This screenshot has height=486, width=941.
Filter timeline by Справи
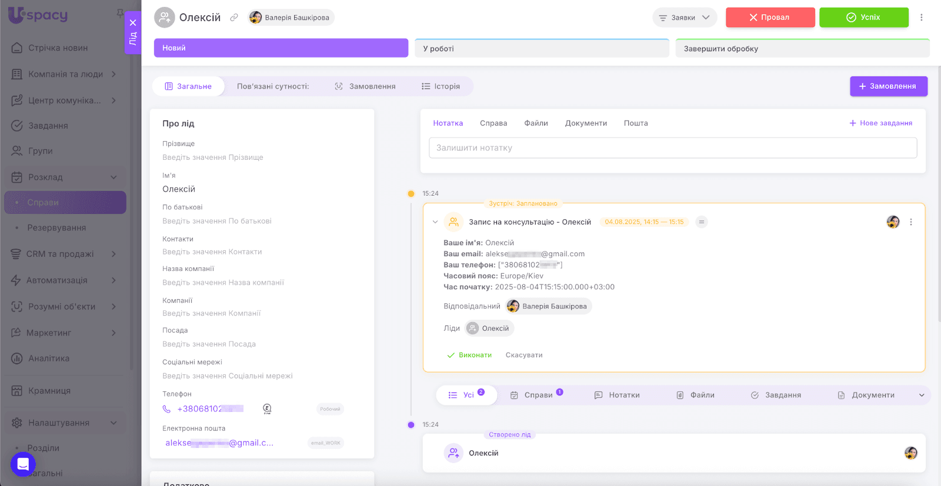tap(536, 395)
